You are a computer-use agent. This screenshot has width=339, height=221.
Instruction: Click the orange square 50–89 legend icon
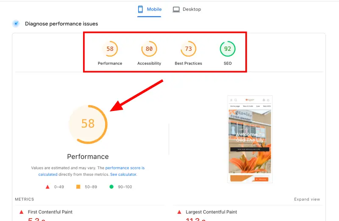(x=78, y=187)
